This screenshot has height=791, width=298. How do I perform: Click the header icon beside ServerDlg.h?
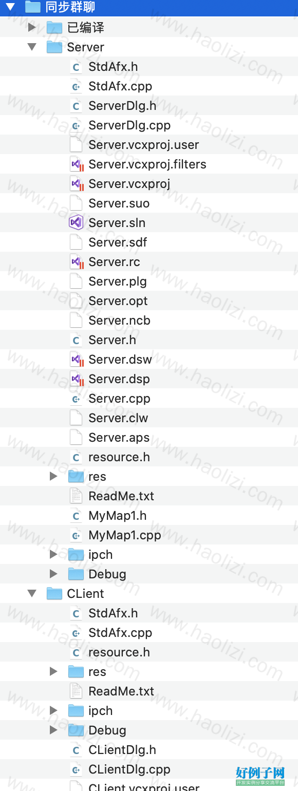(x=76, y=106)
